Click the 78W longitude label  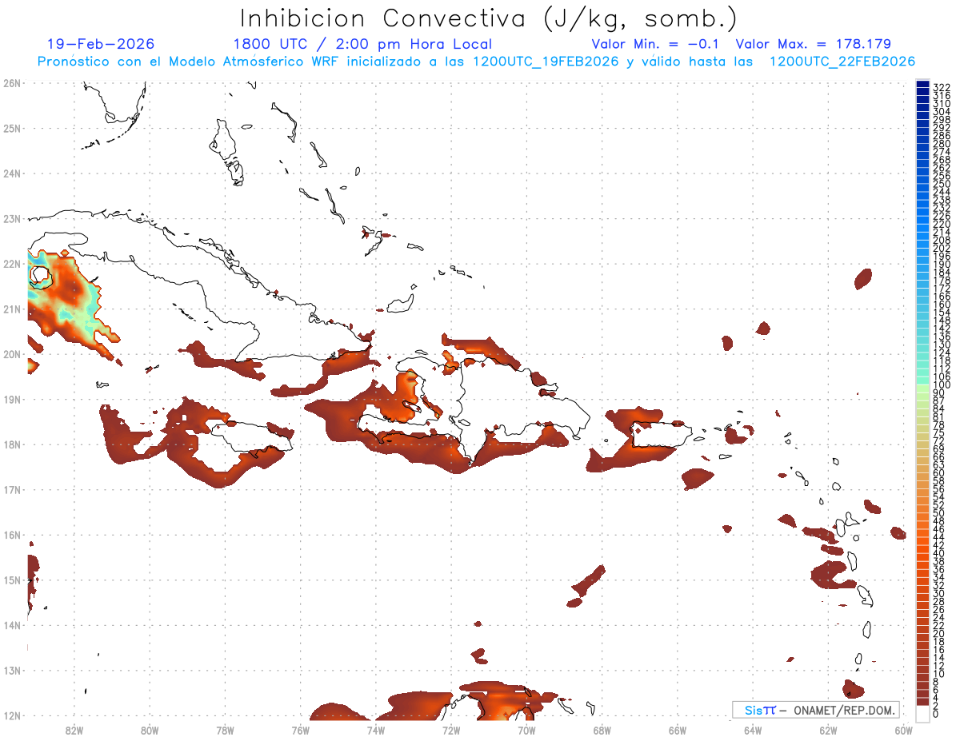[226, 730]
